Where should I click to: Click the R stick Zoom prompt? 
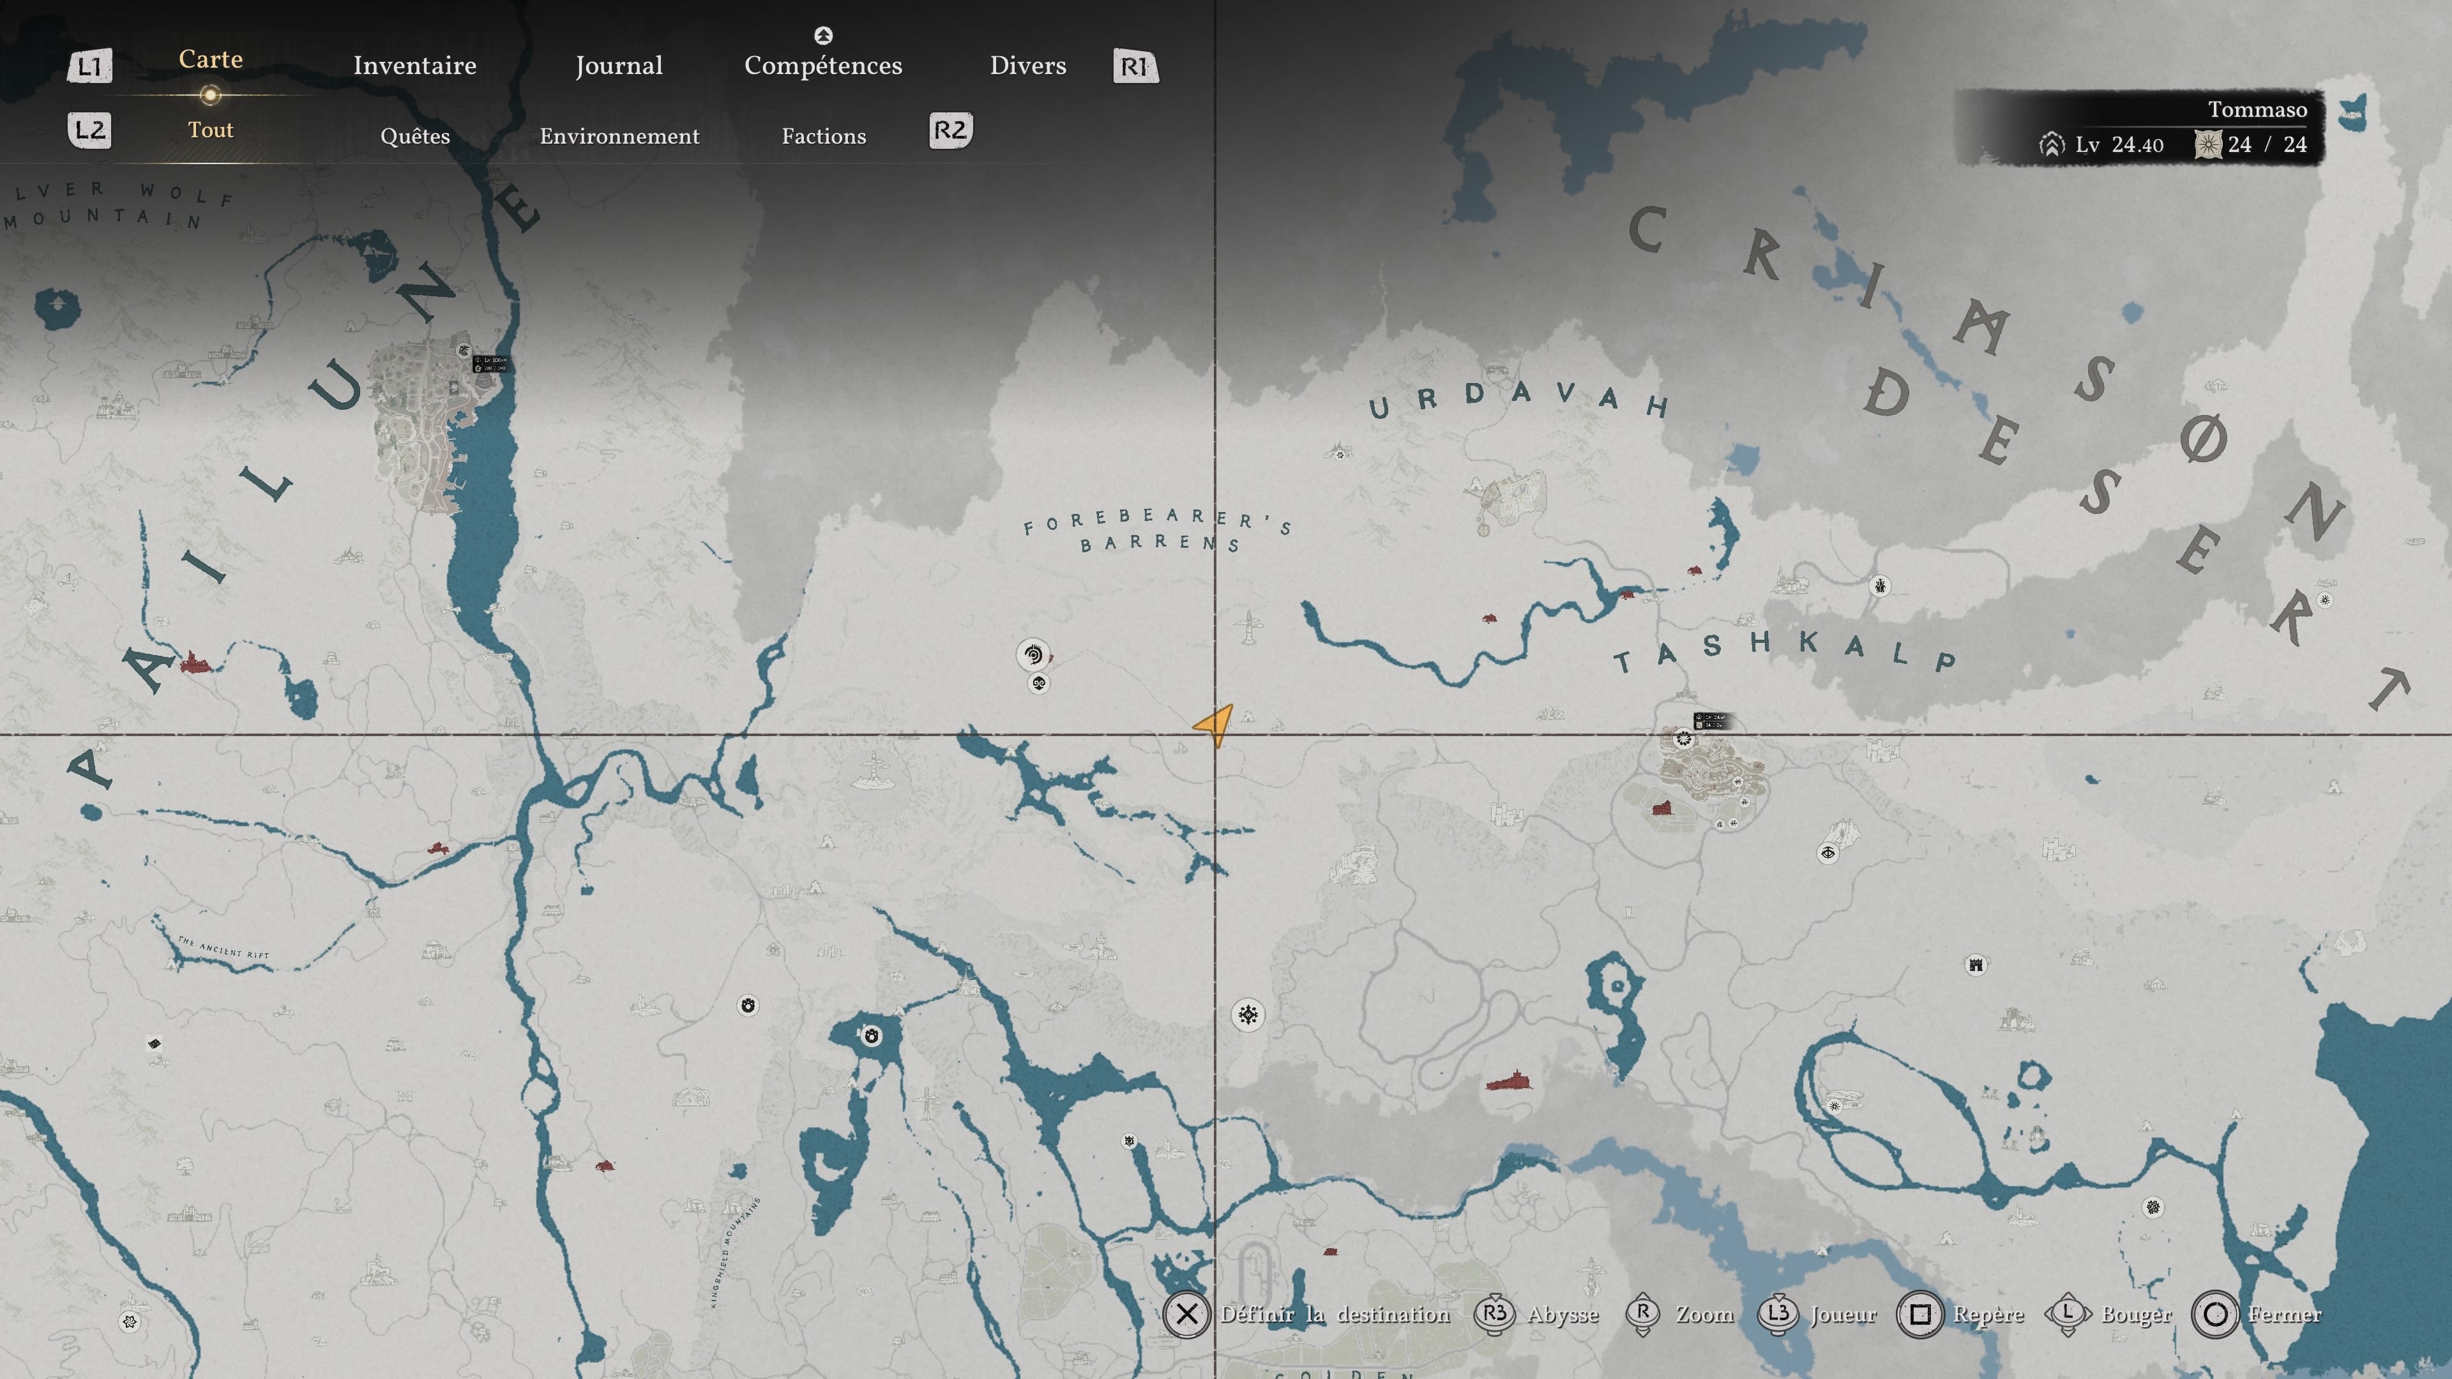[x=1679, y=1315]
